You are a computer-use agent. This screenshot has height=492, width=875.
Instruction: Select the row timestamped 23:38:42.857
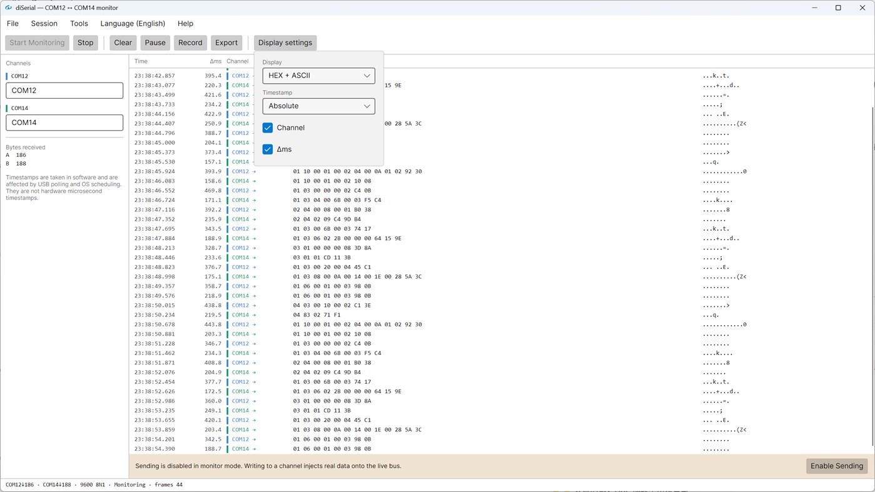click(x=500, y=76)
